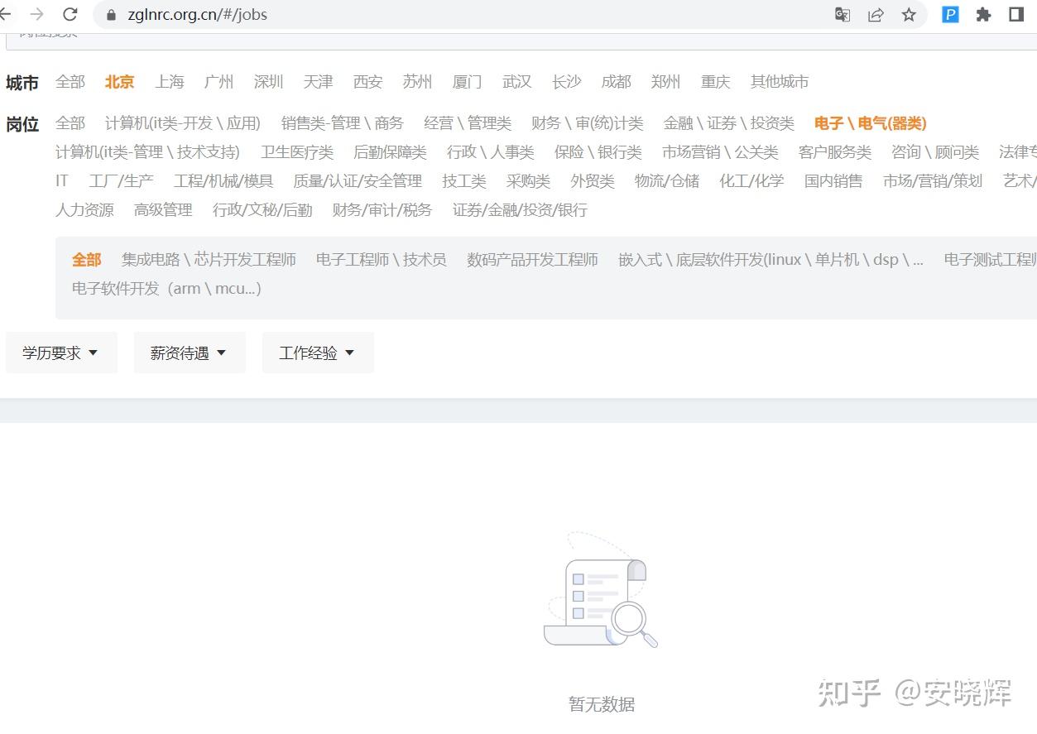The image size is (1037, 734).
Task: Click the share icon next to the address bar
Action: pos(876,14)
